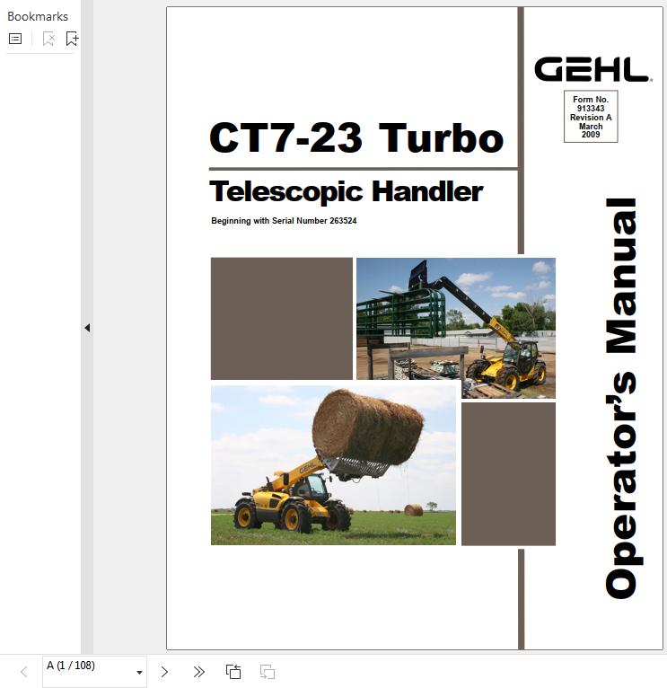667x688 pixels.
Task: Go to the previous page
Action: [24, 672]
